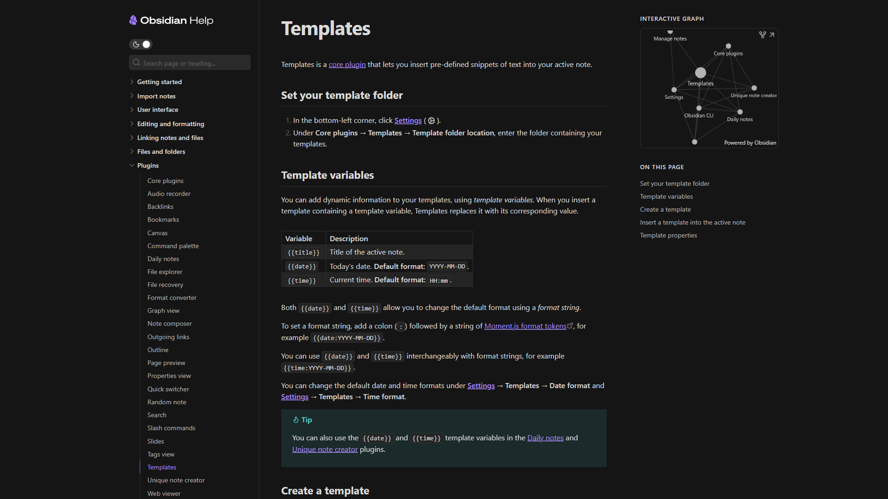The width and height of the screenshot is (888, 499).
Task: Open Audio recorder sidebar page
Action: tap(169, 194)
